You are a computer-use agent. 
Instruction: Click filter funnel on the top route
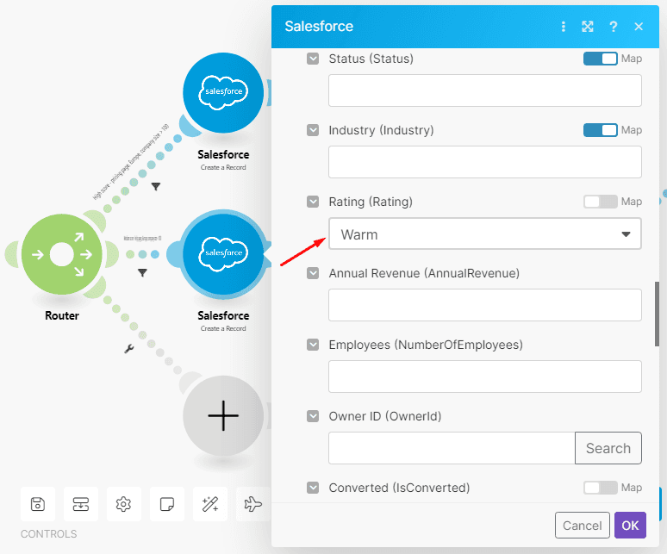click(156, 185)
